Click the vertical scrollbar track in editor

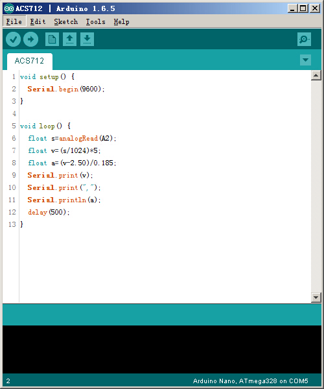pos(316,186)
